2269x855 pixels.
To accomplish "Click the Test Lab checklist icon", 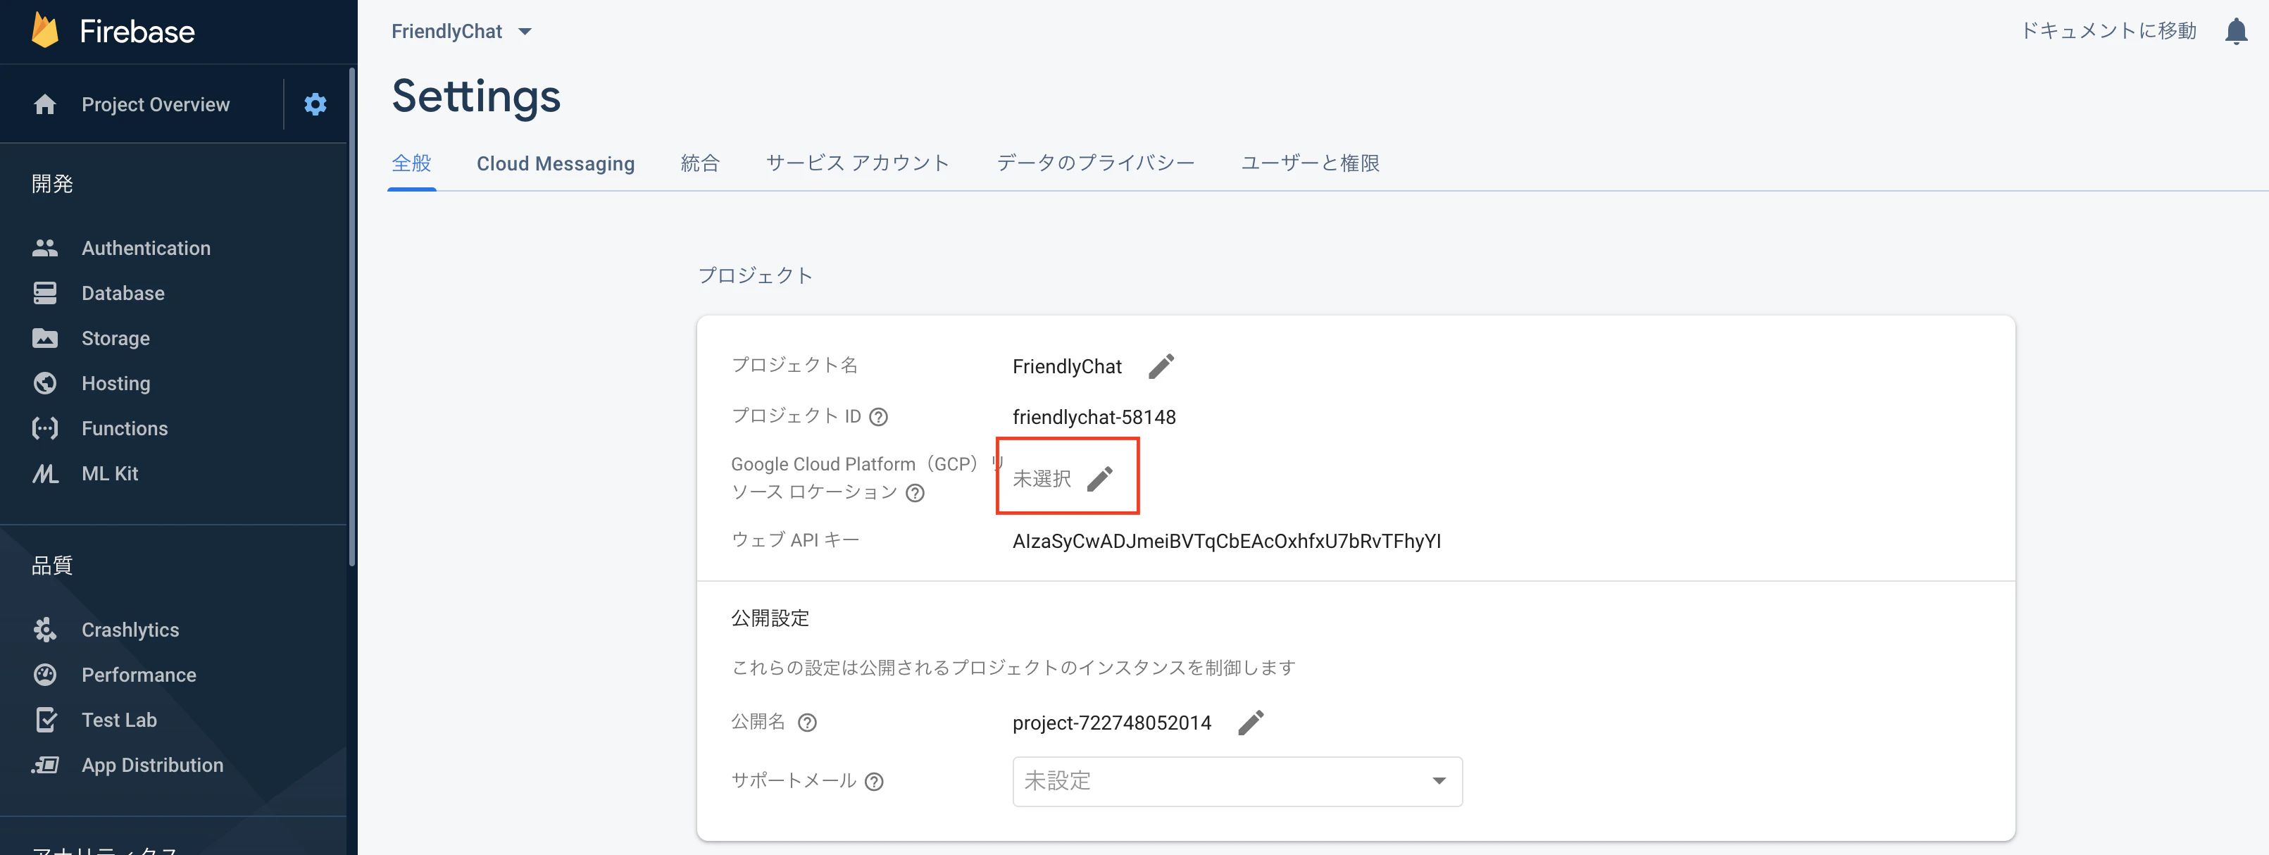I will [46, 719].
